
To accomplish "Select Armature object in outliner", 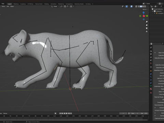I will click(161, 13).
